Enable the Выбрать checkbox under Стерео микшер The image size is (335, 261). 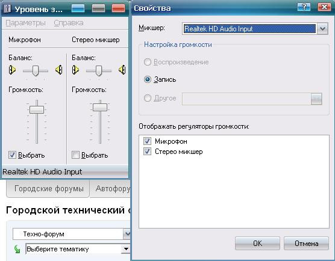[x=75, y=155]
